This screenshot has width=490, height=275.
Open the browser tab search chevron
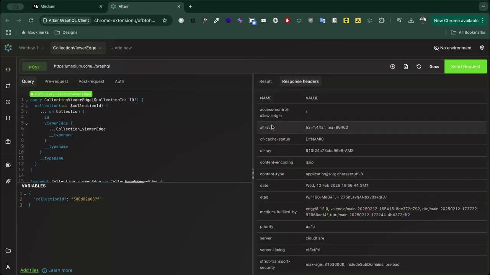483,6
